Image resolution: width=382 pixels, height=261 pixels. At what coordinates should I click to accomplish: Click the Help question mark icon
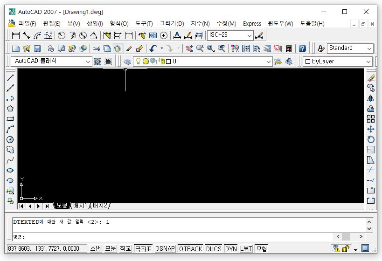[302, 48]
